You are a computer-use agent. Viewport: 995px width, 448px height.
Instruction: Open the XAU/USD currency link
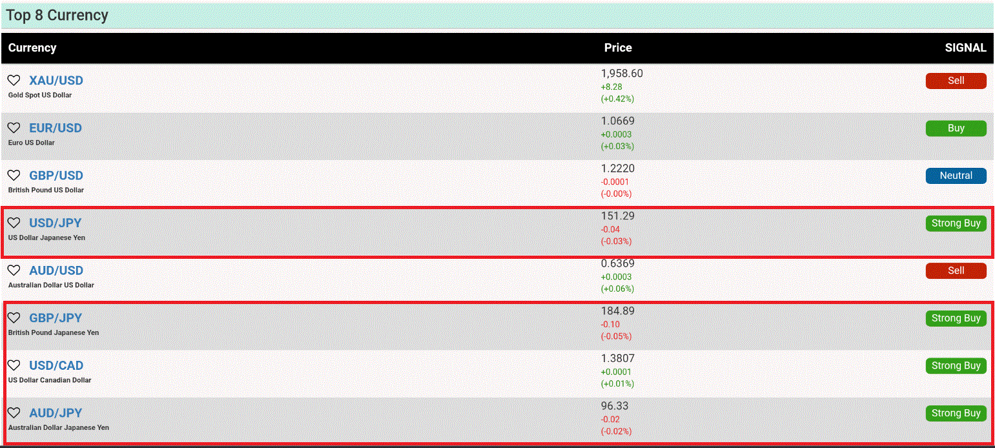56,81
